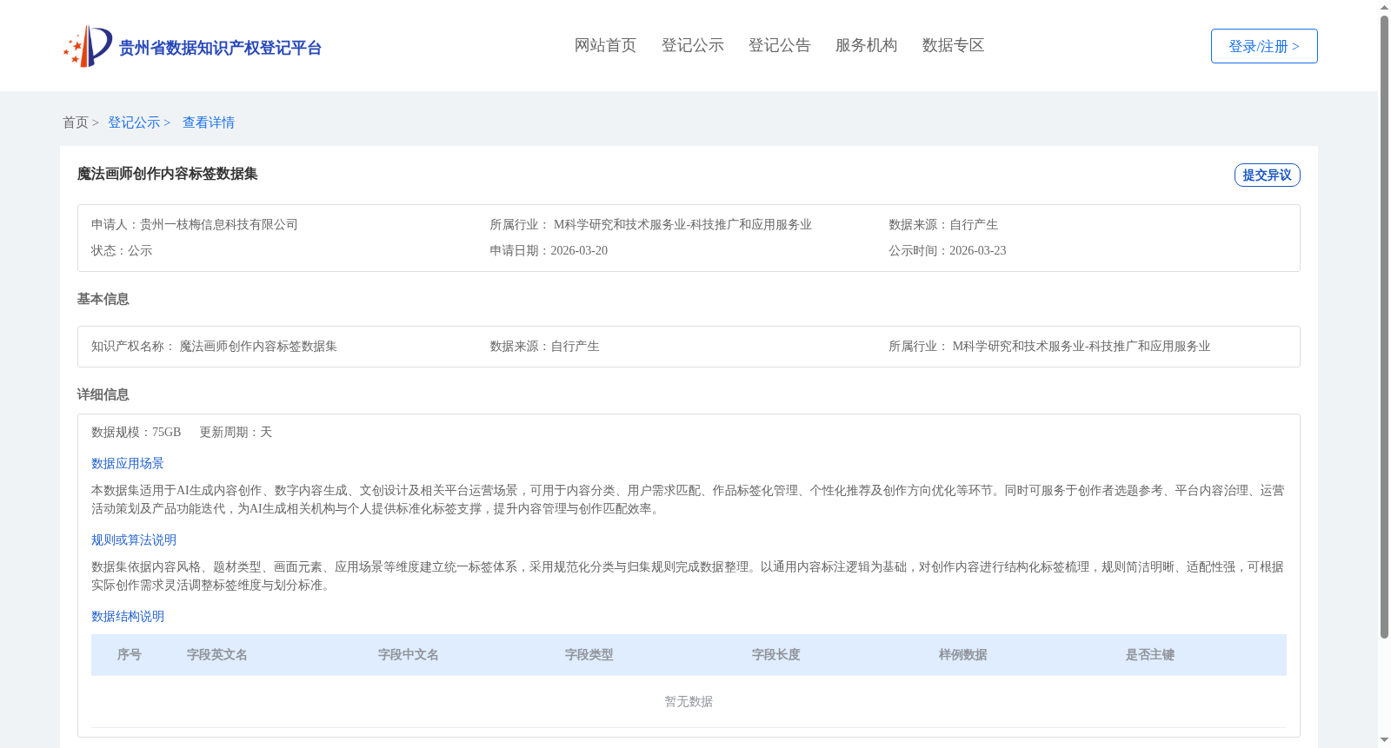
Task: Click the 规则或算法说明 heading
Action: [134, 540]
